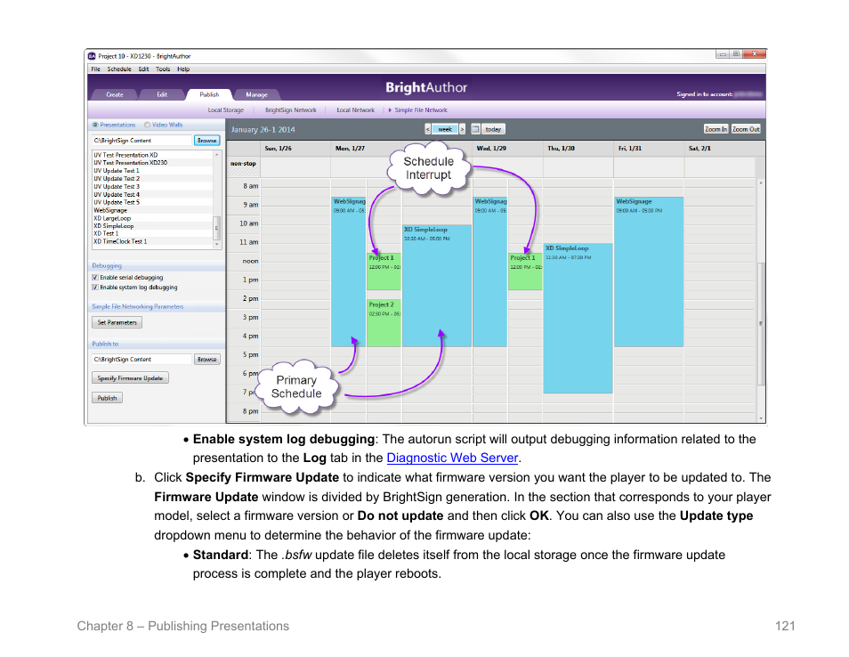Select the Presentations radio button
The width and height of the screenshot is (849, 657).
95,125
